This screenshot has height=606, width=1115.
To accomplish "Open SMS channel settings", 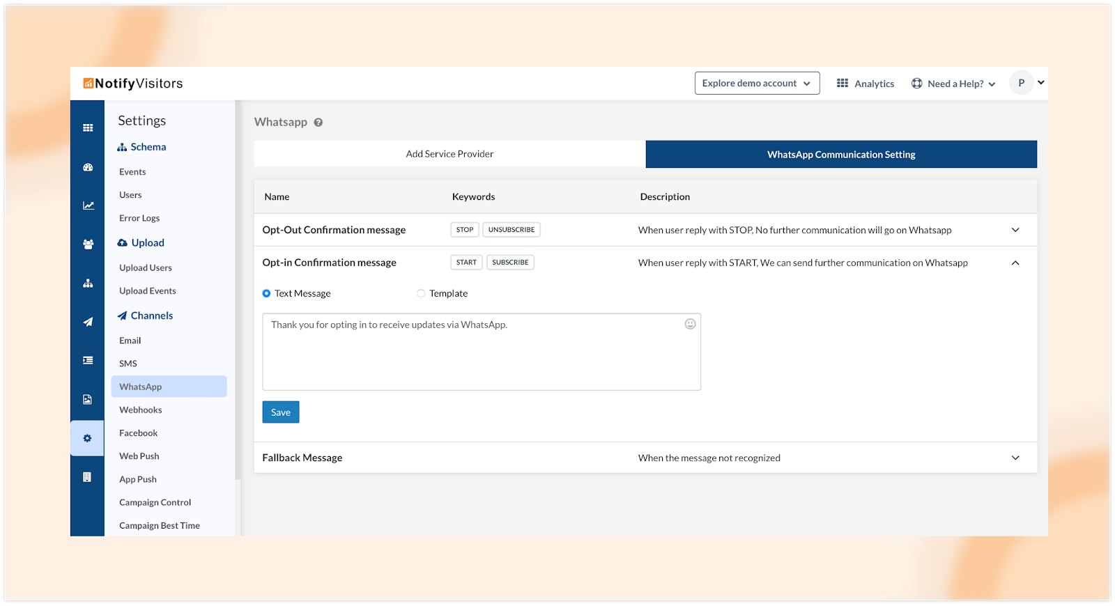I will 128,364.
